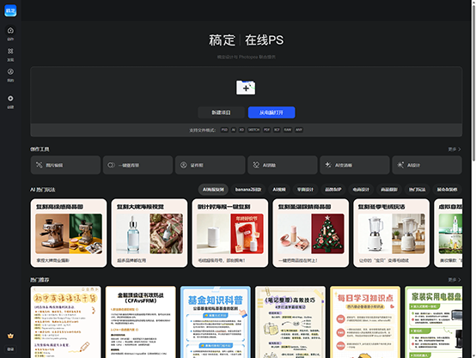Image resolution: width=476 pixels, height=358 pixels.
Task: Click the AI sharpen sparkle icon
Action: [x=328, y=165]
